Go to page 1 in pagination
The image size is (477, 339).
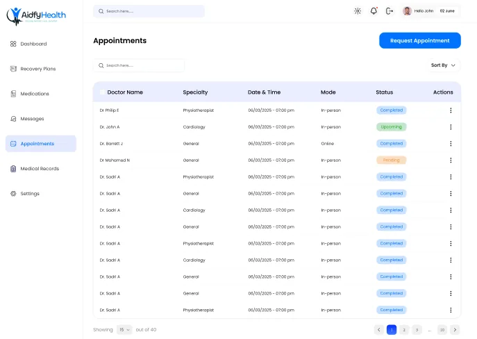pyautogui.click(x=392, y=329)
